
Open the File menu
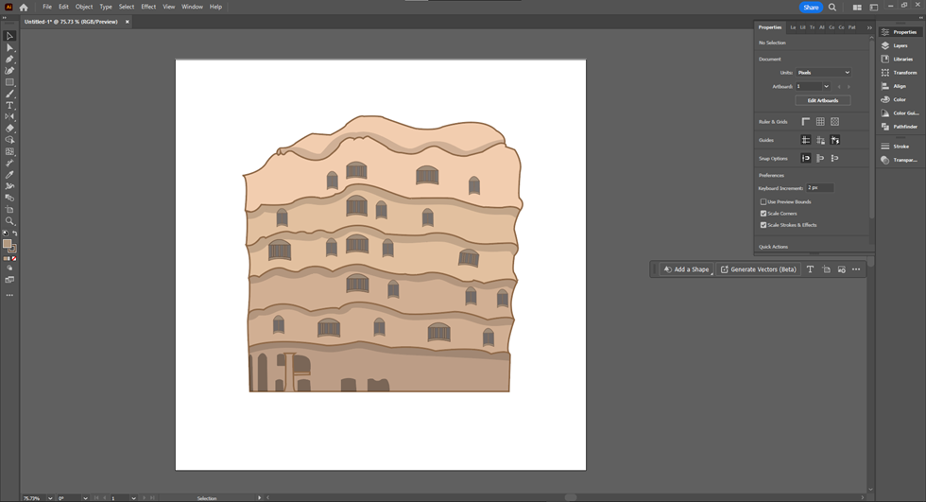pyautogui.click(x=47, y=7)
